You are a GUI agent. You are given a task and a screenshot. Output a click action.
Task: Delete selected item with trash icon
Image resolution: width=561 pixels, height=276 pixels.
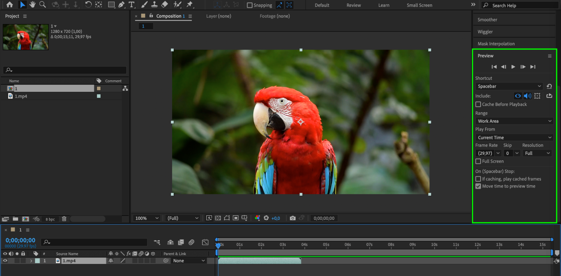(x=64, y=219)
